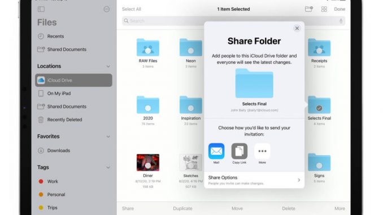Select the red Work tag
This screenshot has width=383, height=215.
49,181
